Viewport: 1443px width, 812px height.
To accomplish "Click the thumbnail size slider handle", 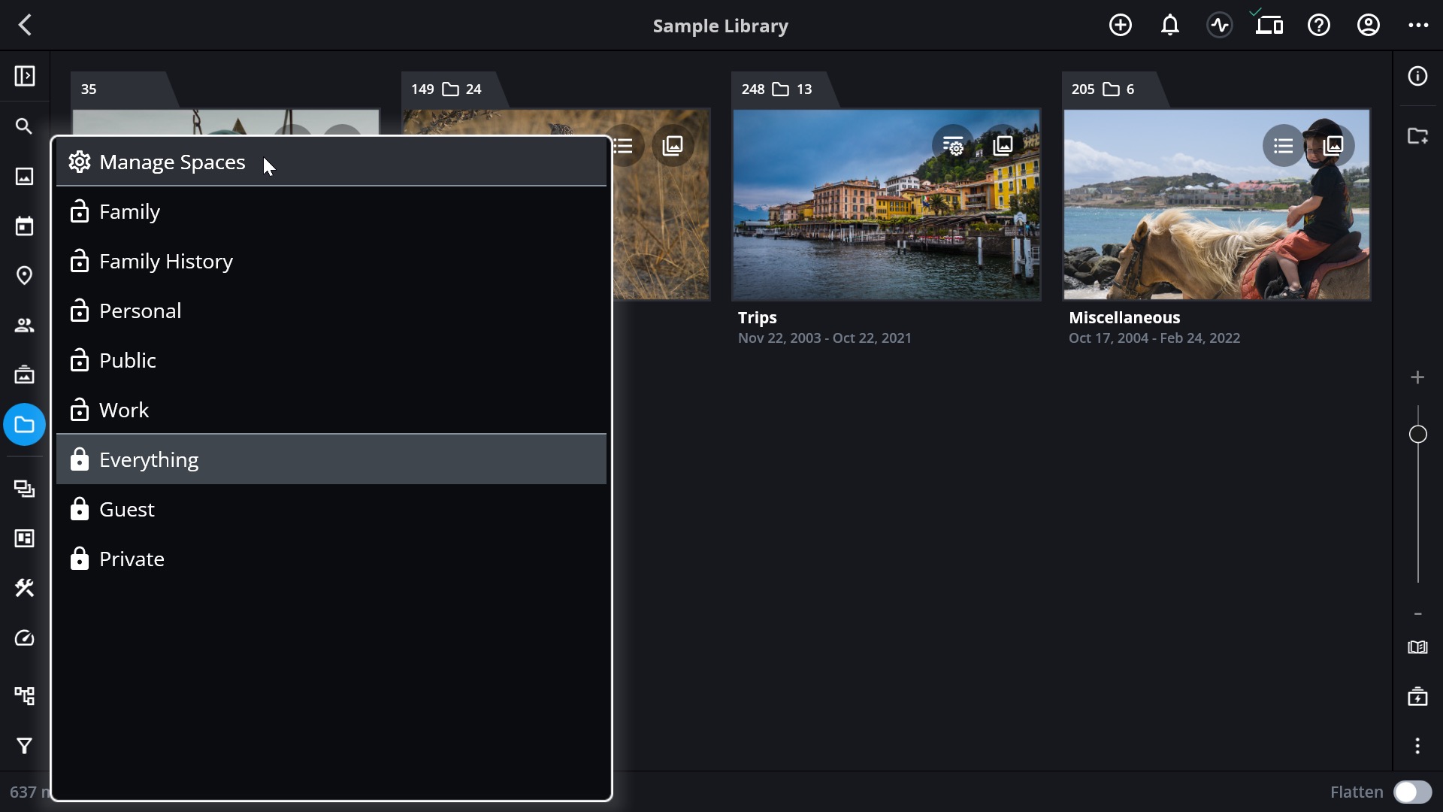I will tap(1417, 435).
